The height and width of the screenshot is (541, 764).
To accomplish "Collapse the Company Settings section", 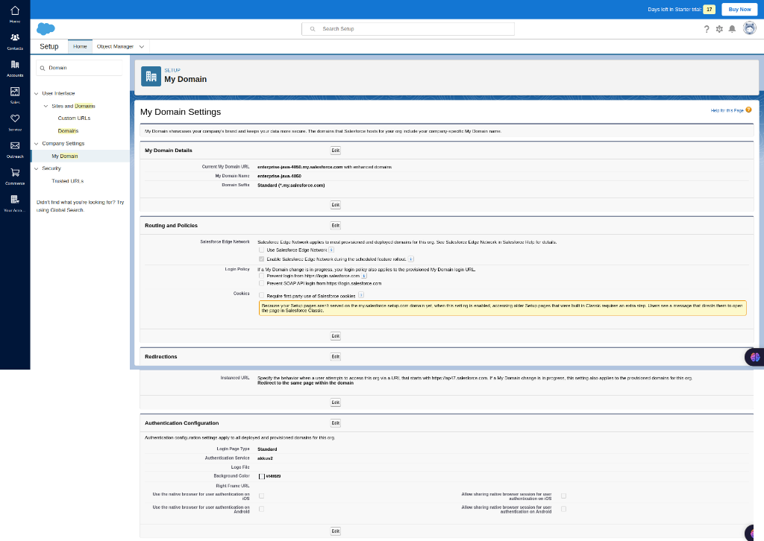I will [x=37, y=143].
